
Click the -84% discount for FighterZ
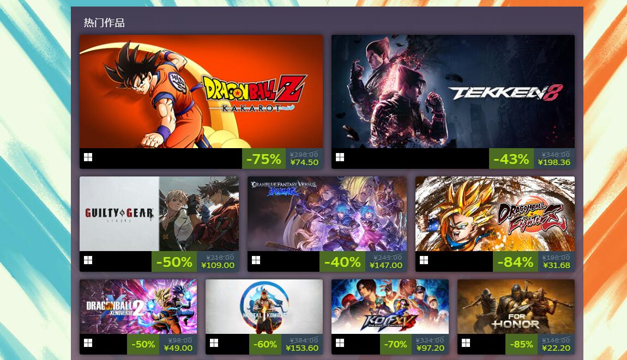515,262
